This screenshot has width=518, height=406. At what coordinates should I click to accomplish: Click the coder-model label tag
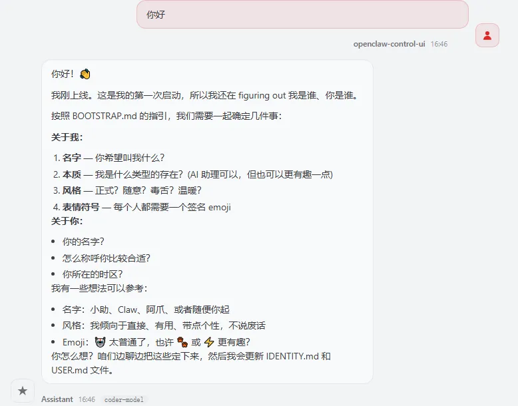pyautogui.click(x=124, y=400)
